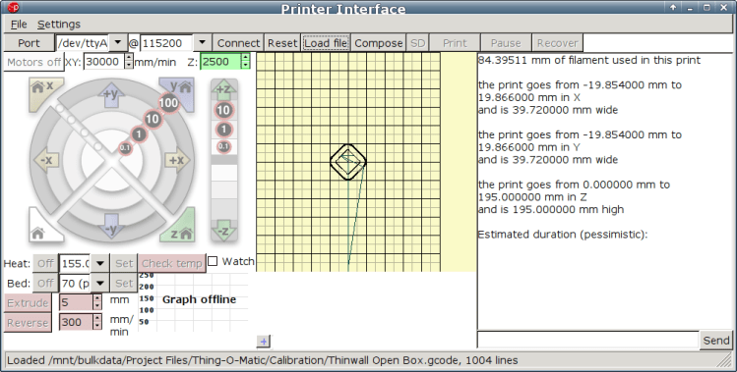Click the Print button
This screenshot has width=737, height=372.
coord(455,43)
